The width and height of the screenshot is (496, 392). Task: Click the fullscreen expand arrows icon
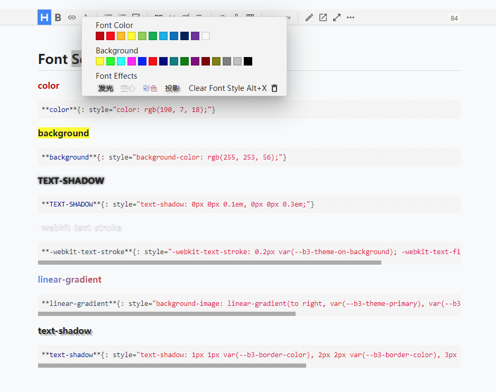coord(337,17)
